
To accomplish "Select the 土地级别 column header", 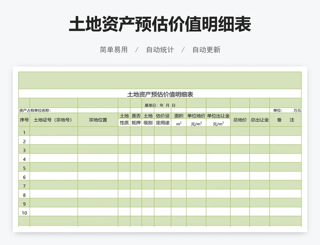I will 148,120.
